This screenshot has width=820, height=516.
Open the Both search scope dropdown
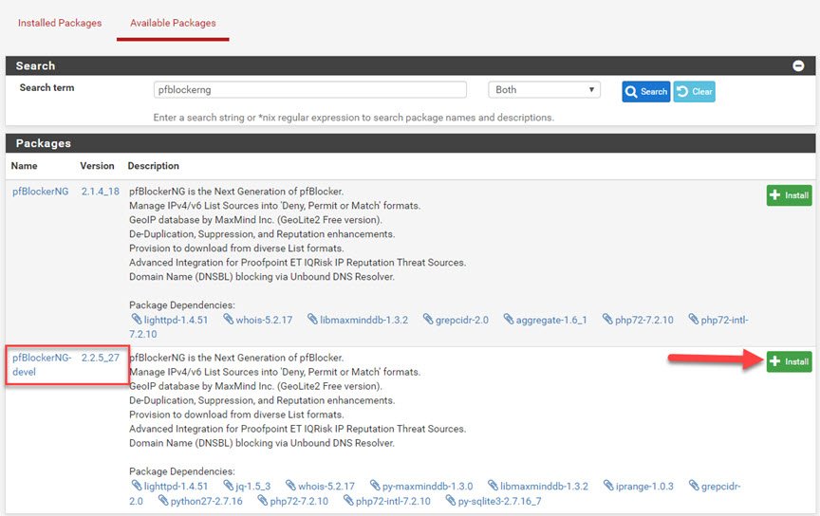click(544, 90)
